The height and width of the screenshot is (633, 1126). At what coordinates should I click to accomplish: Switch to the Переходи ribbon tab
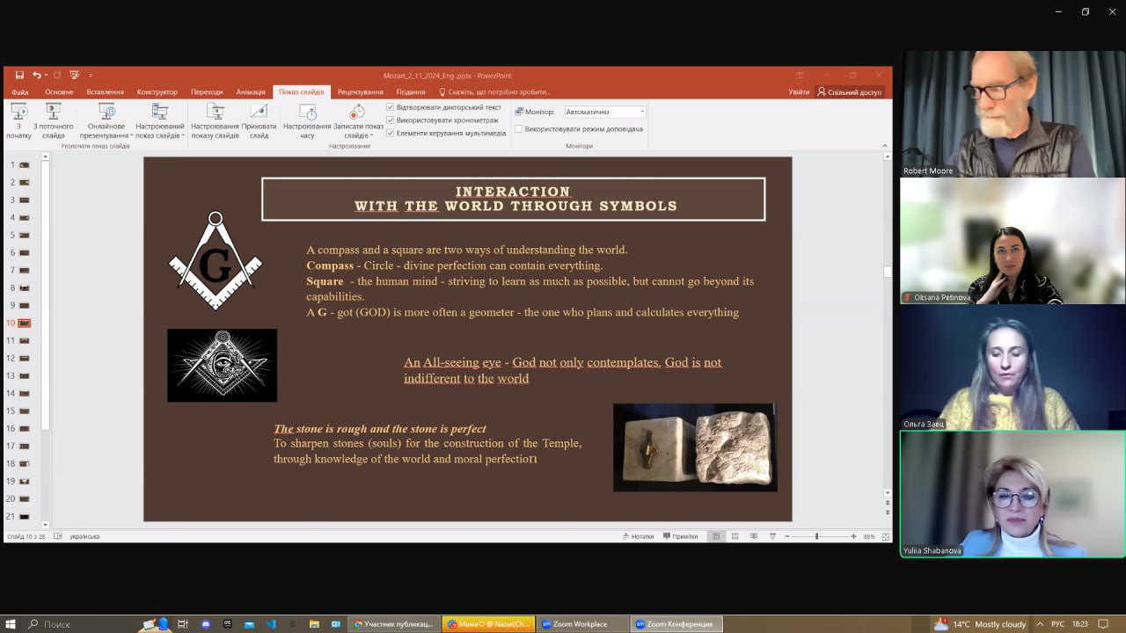207,91
